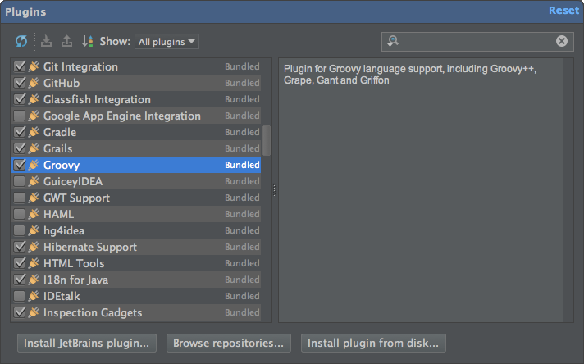Image resolution: width=584 pixels, height=364 pixels.
Task: Select the GWT Support plugin row
Action: [136, 198]
